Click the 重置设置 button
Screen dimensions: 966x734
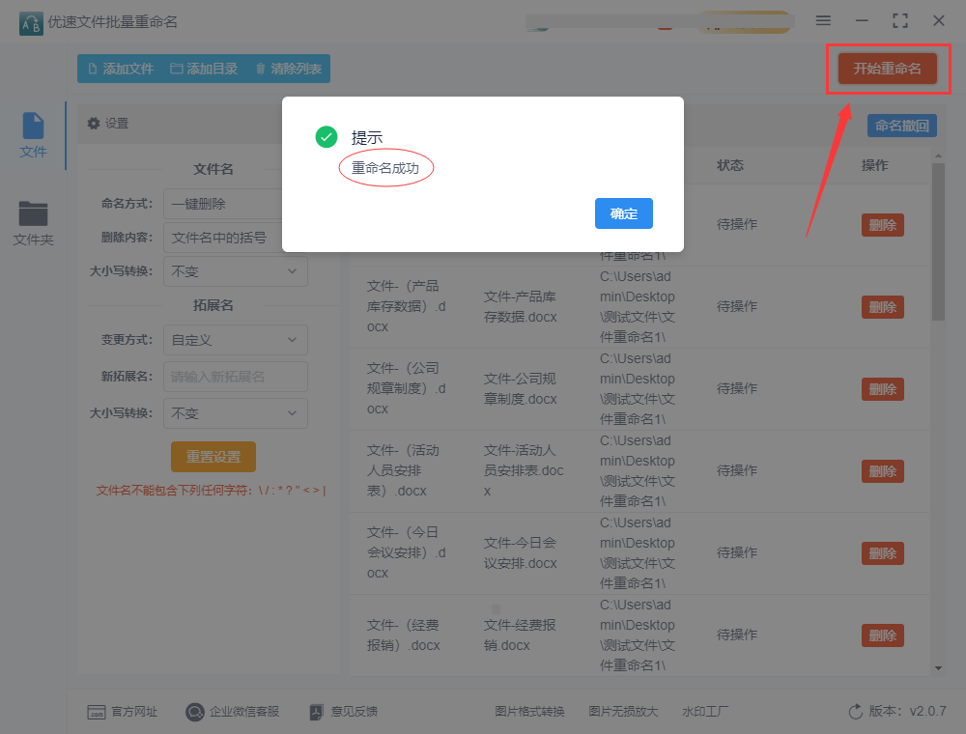point(213,457)
